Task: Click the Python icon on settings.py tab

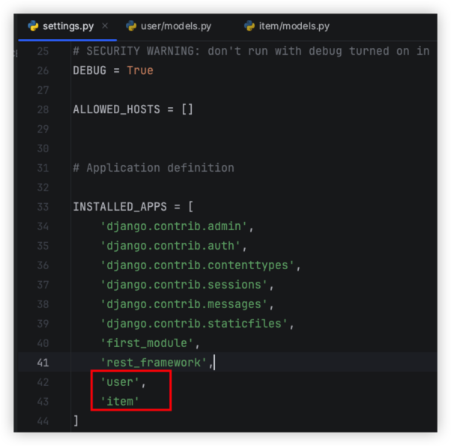Action: tap(33, 26)
